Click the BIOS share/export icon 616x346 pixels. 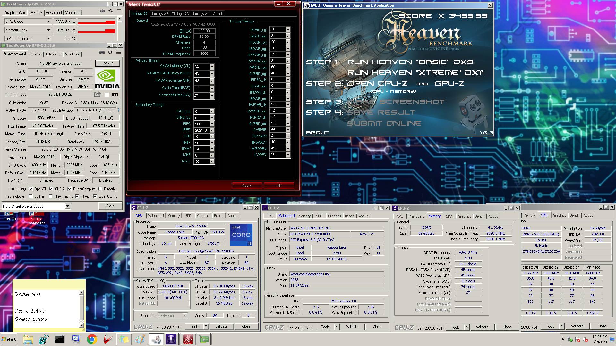coord(97,95)
